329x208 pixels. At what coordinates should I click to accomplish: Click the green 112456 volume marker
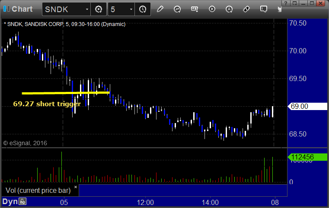307,157
